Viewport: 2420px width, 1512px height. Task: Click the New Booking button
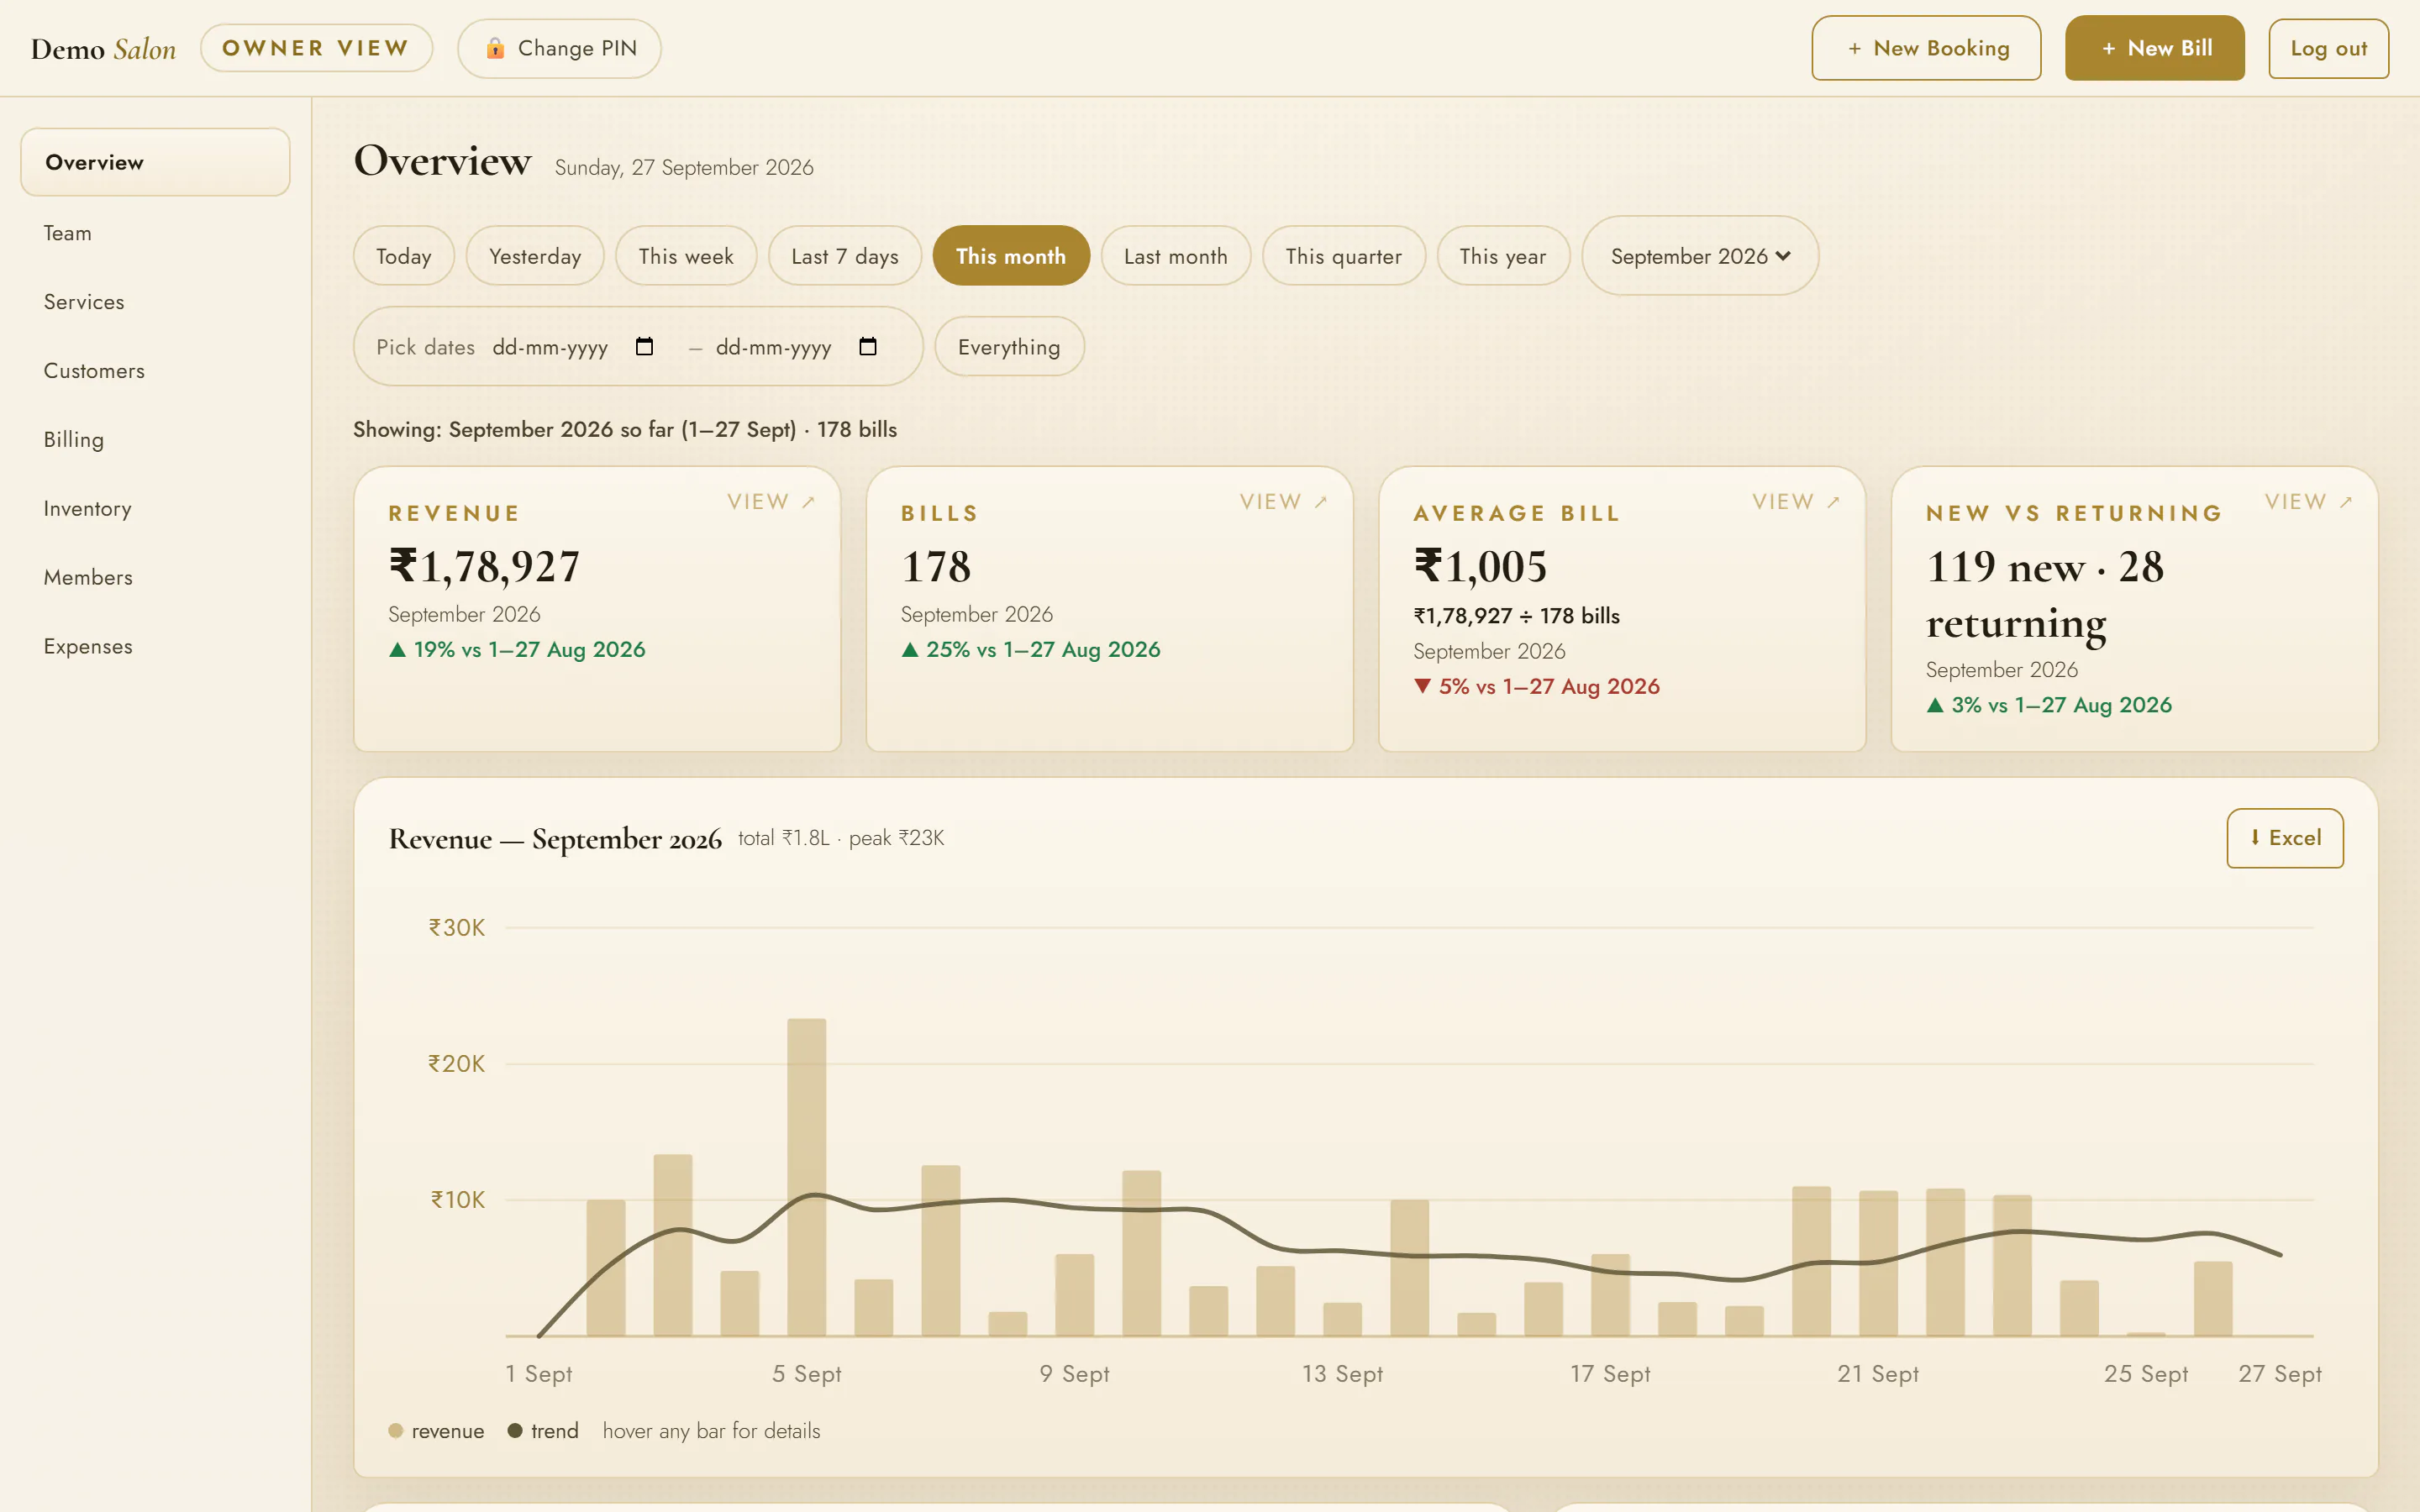coord(1926,48)
